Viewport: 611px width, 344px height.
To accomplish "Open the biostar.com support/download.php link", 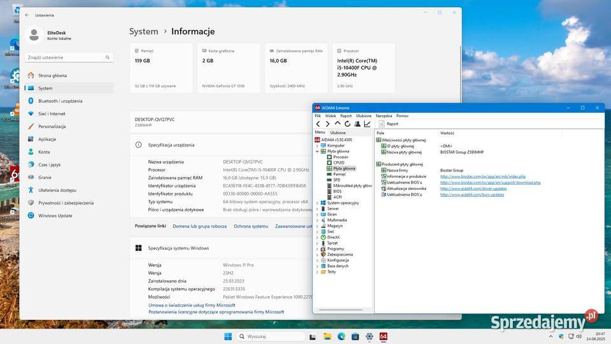I will point(490,183).
